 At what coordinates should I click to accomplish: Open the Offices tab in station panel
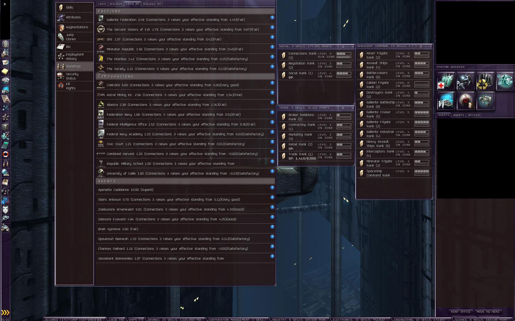tap(474, 115)
